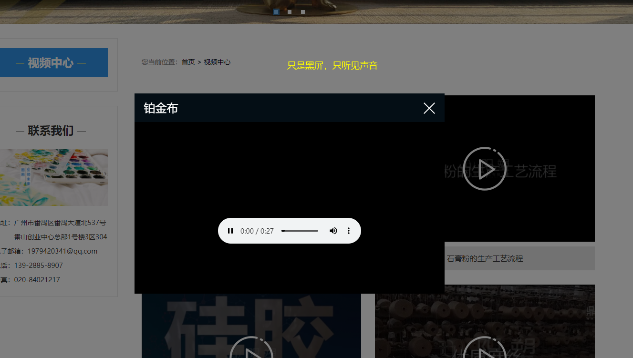Click the 联系我们 sidebar heading
This screenshot has width=633, height=358.
pyautogui.click(x=51, y=131)
